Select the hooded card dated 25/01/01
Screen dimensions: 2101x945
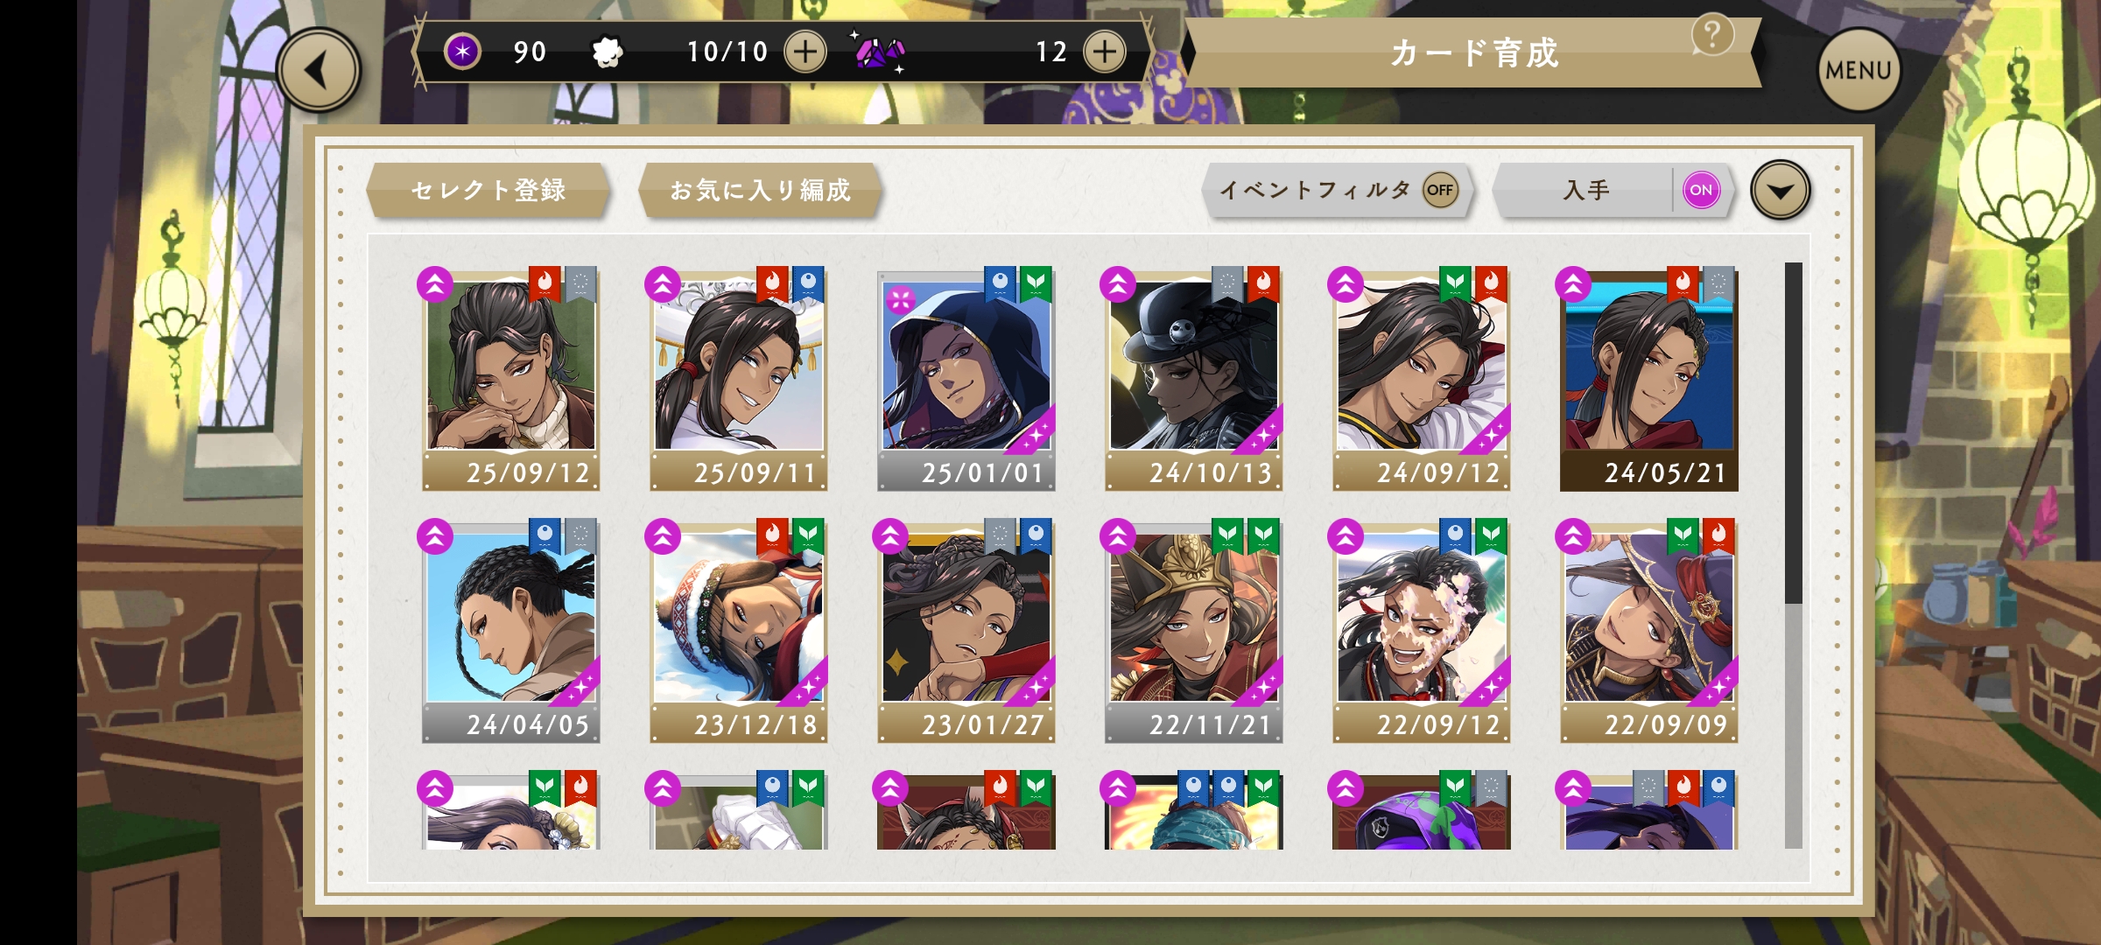click(x=966, y=380)
